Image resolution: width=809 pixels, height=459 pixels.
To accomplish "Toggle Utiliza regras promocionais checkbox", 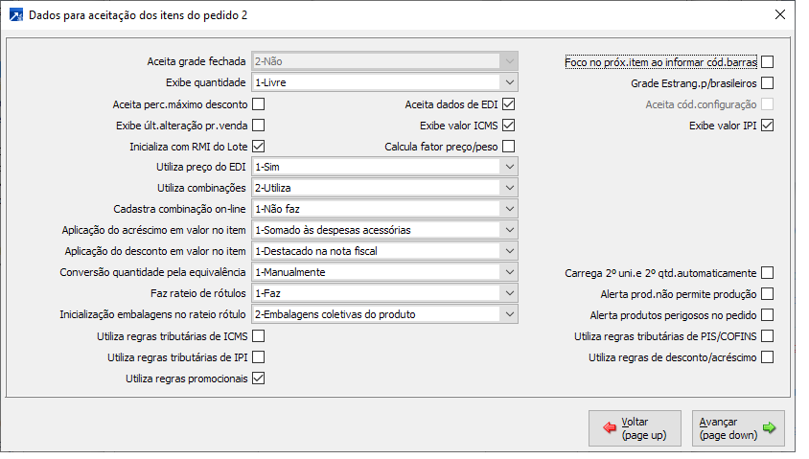I will tap(258, 379).
